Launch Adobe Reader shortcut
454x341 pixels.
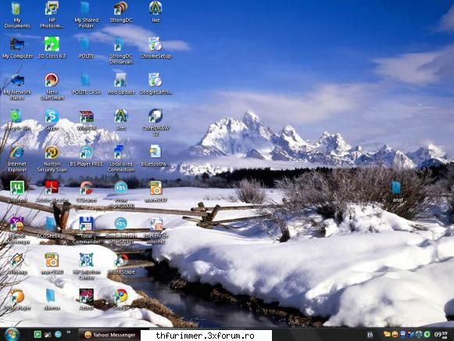tap(52, 192)
